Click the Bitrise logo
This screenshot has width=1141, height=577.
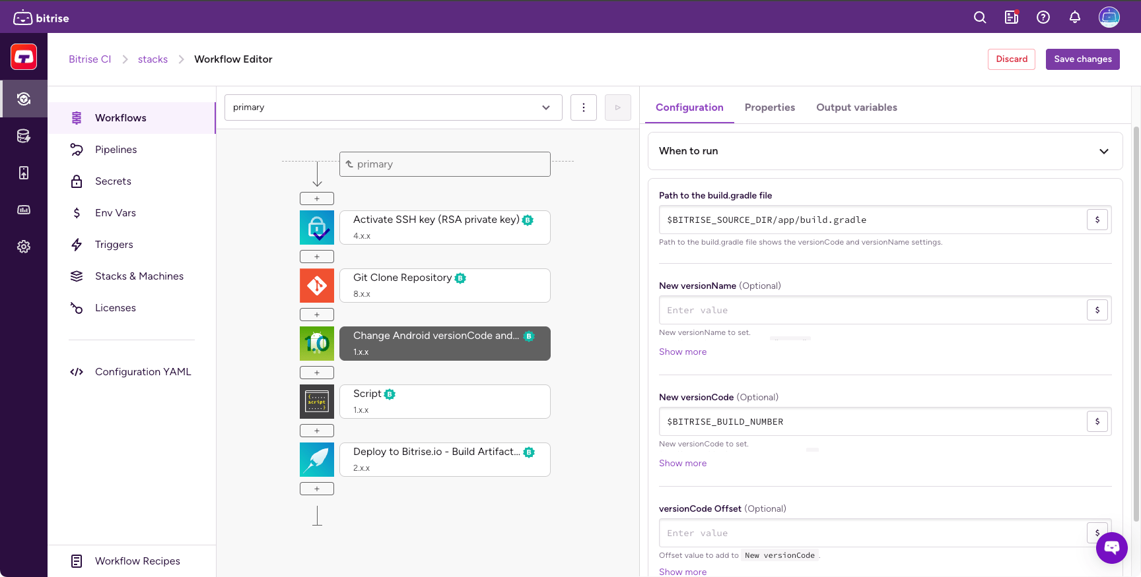tap(41, 18)
